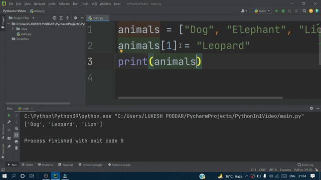The image size is (321, 180).
Task: Open the Python 3.9 interpreter selector
Action: 303,170
